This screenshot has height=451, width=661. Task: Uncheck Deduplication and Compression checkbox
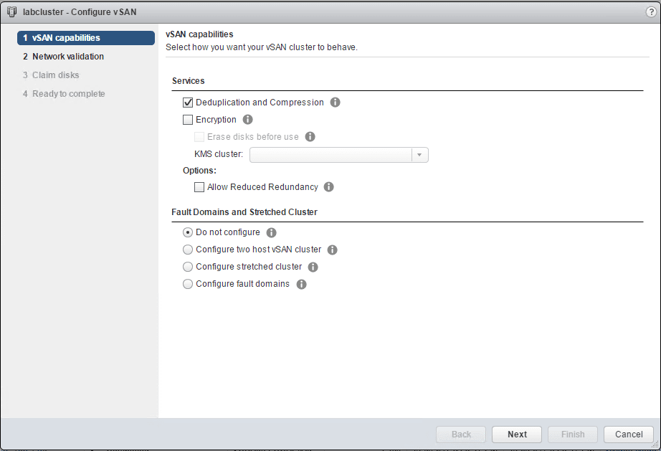click(189, 103)
